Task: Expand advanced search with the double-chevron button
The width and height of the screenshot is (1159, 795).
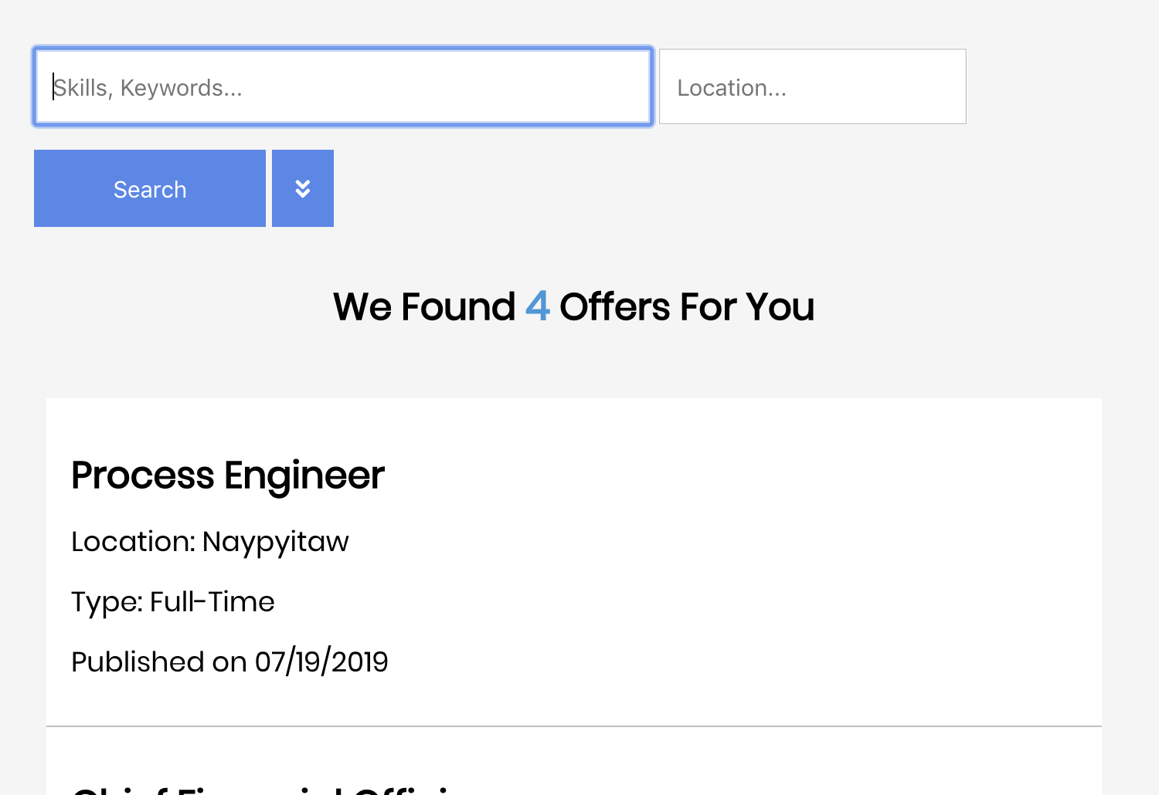Action: (x=303, y=188)
